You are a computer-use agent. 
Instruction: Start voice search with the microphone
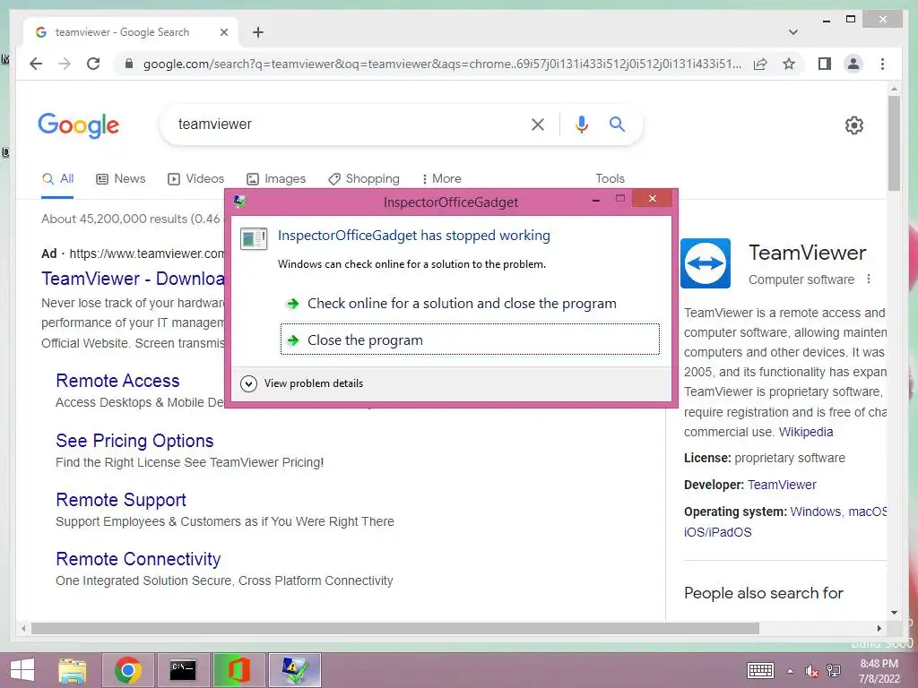coord(581,124)
